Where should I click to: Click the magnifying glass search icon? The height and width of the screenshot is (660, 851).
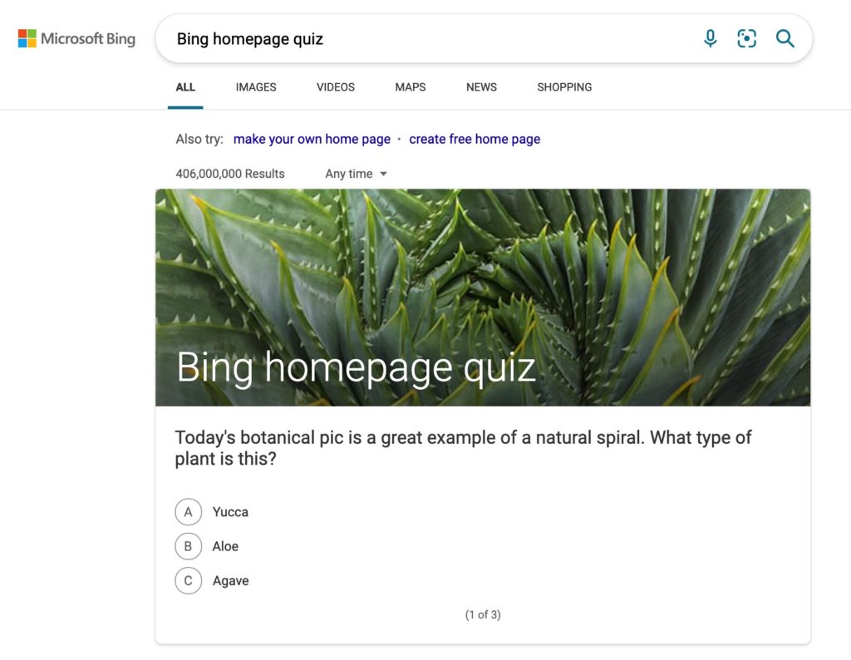pyautogui.click(x=785, y=38)
